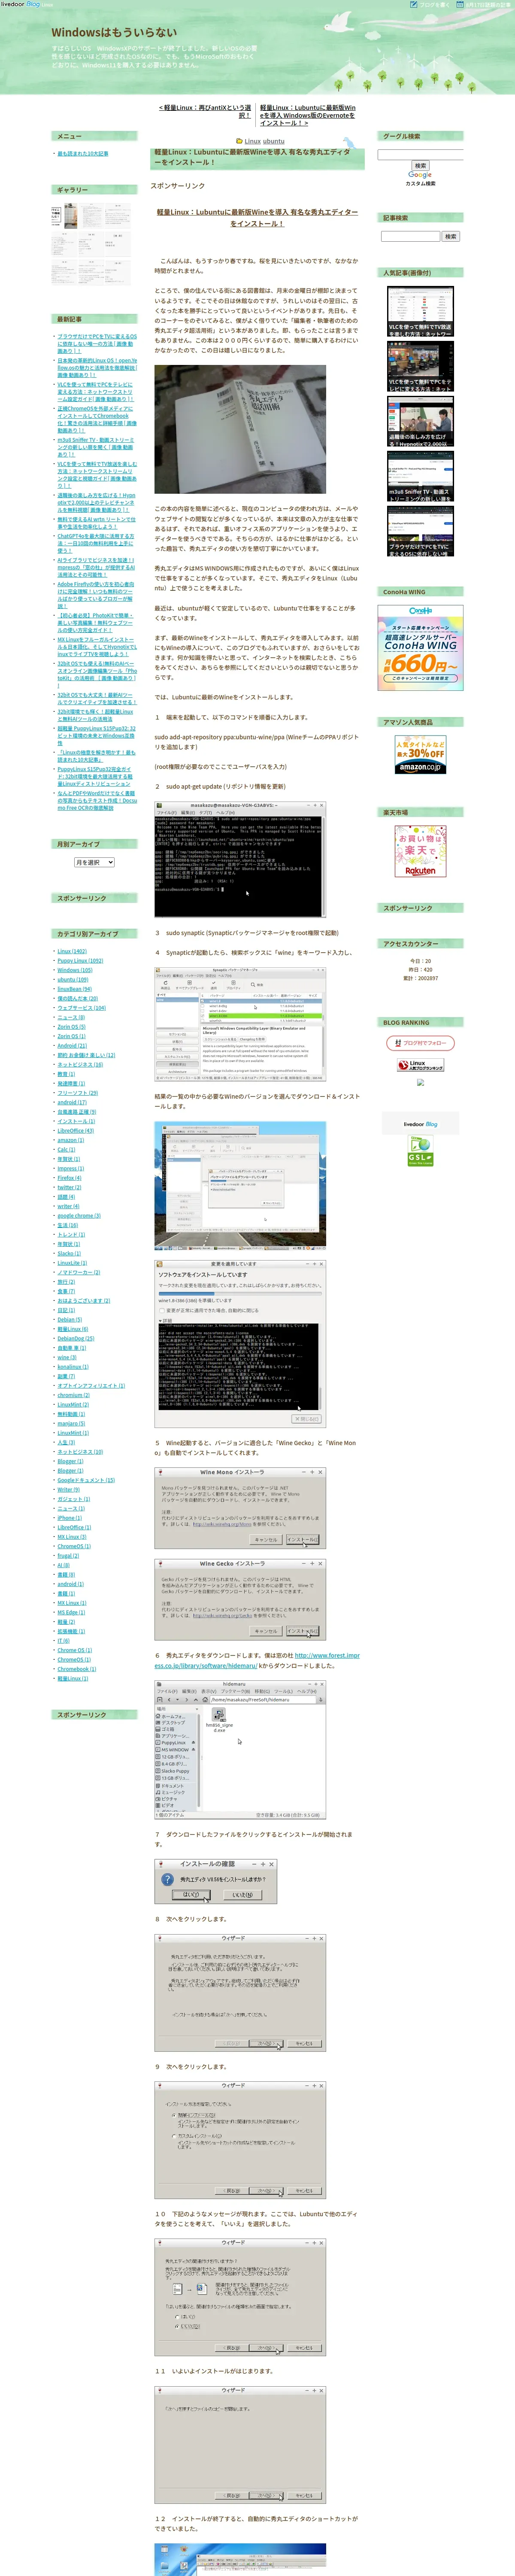Image resolution: width=515 pixels, height=2576 pixels.
Task: Open the Rakuten お買い物は楽天で banner
Action: coord(420,850)
